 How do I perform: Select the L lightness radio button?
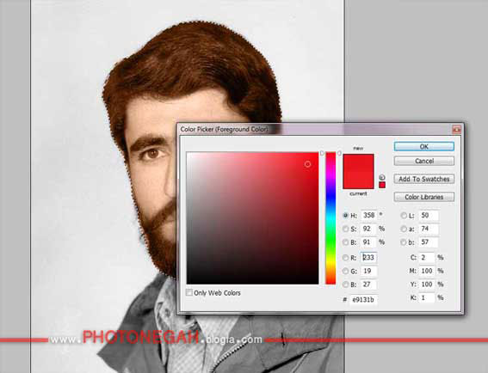(x=404, y=215)
